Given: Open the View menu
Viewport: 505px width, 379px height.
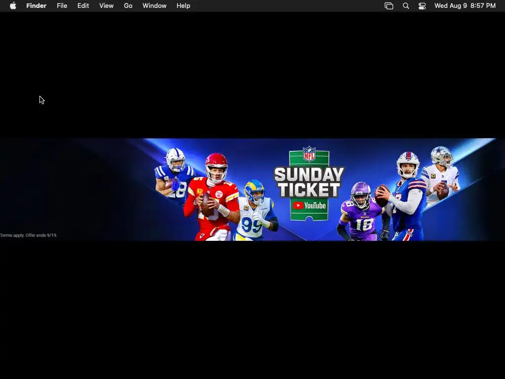Looking at the screenshot, I should coord(107,6).
